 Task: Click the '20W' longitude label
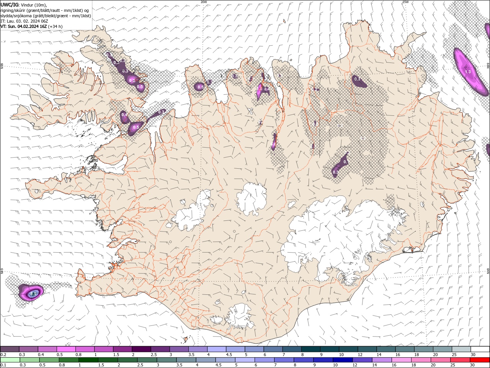pyautogui.click(x=204, y=2)
